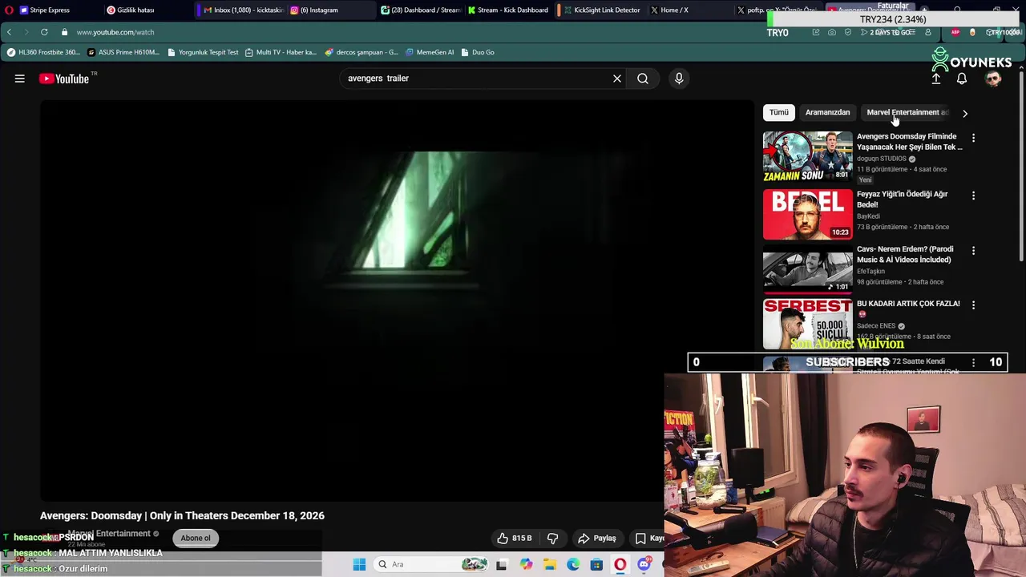Click the Avengers: Doomsday video title
This screenshot has width=1026, height=577.
[182, 515]
